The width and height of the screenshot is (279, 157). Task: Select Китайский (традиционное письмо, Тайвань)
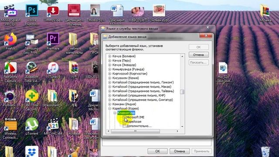143,91
